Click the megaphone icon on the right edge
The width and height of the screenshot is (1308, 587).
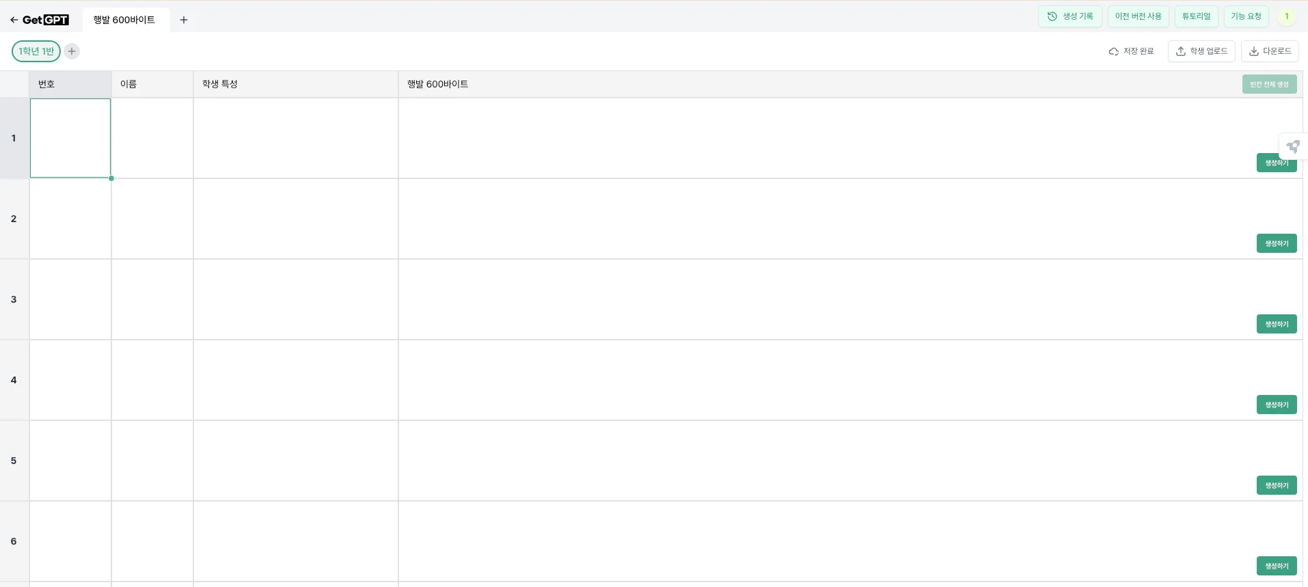[1292, 146]
